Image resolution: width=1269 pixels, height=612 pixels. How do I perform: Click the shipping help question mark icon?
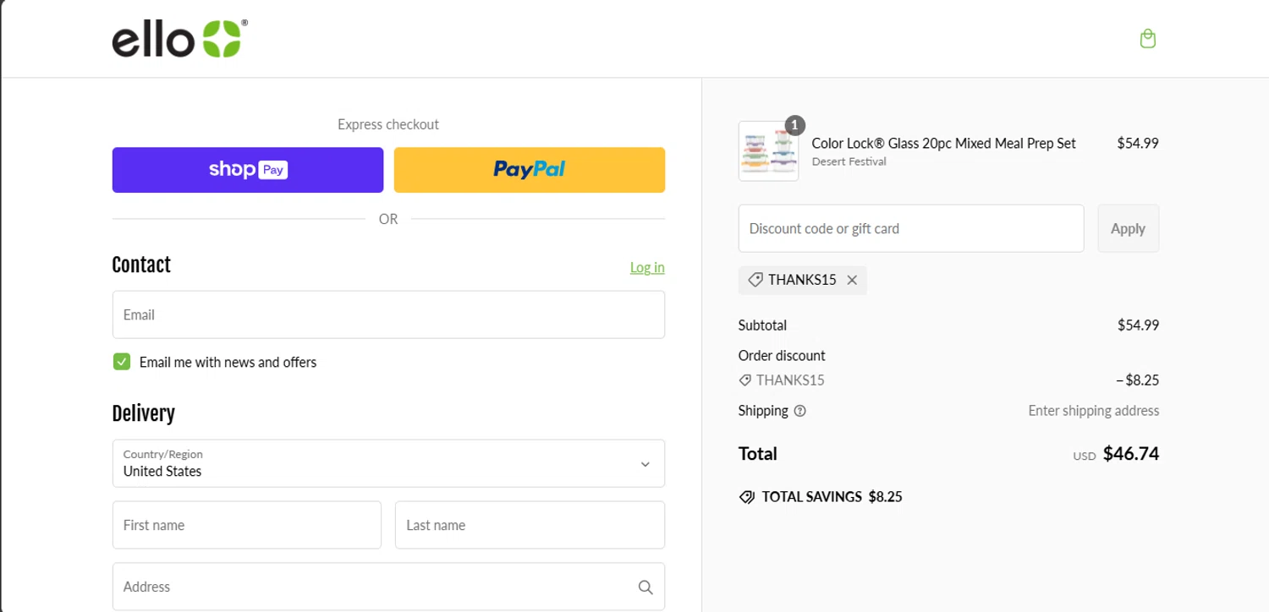[799, 411]
